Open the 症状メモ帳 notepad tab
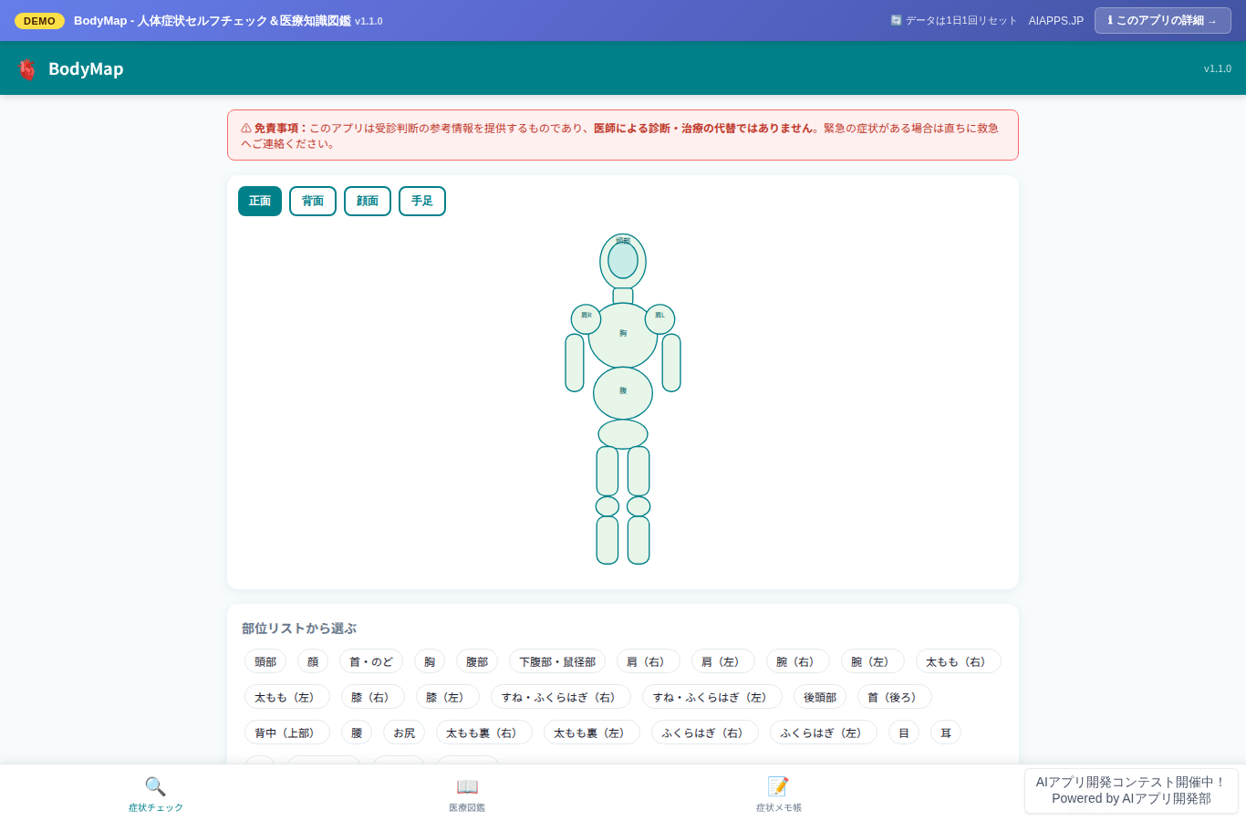1246x821 pixels. (778, 794)
